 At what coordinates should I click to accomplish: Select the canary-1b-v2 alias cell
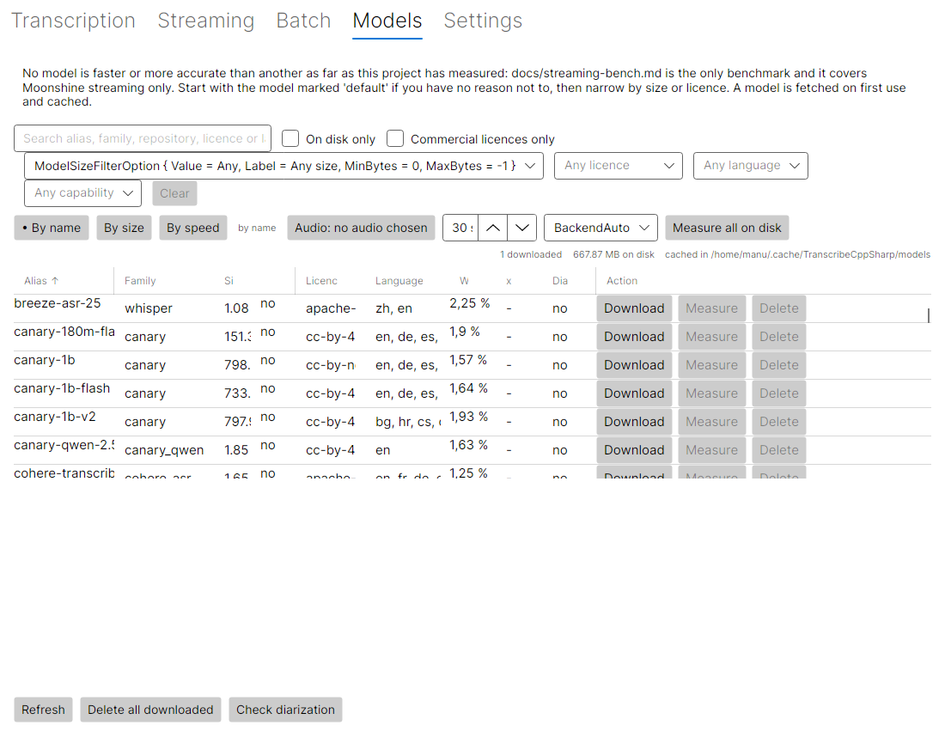[55, 417]
